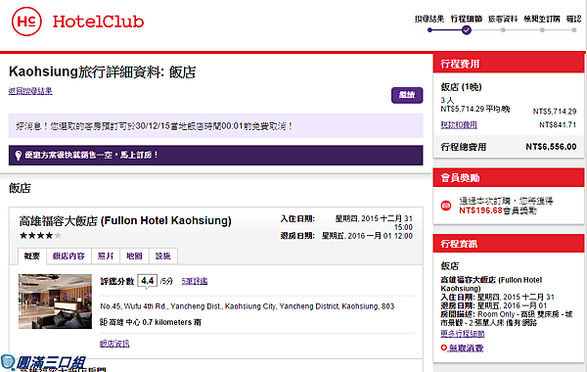Click the red member reward coin icon
Viewport: 587px width, 372px height.
(446, 206)
